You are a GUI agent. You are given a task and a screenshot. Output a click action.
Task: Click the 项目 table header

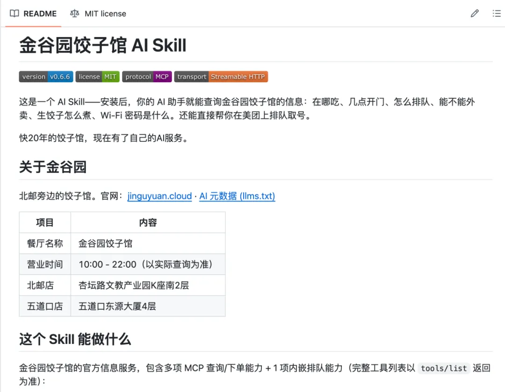(45, 222)
